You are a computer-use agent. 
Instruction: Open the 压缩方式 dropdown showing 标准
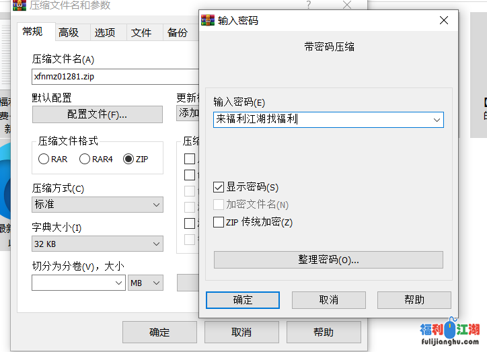coord(98,205)
